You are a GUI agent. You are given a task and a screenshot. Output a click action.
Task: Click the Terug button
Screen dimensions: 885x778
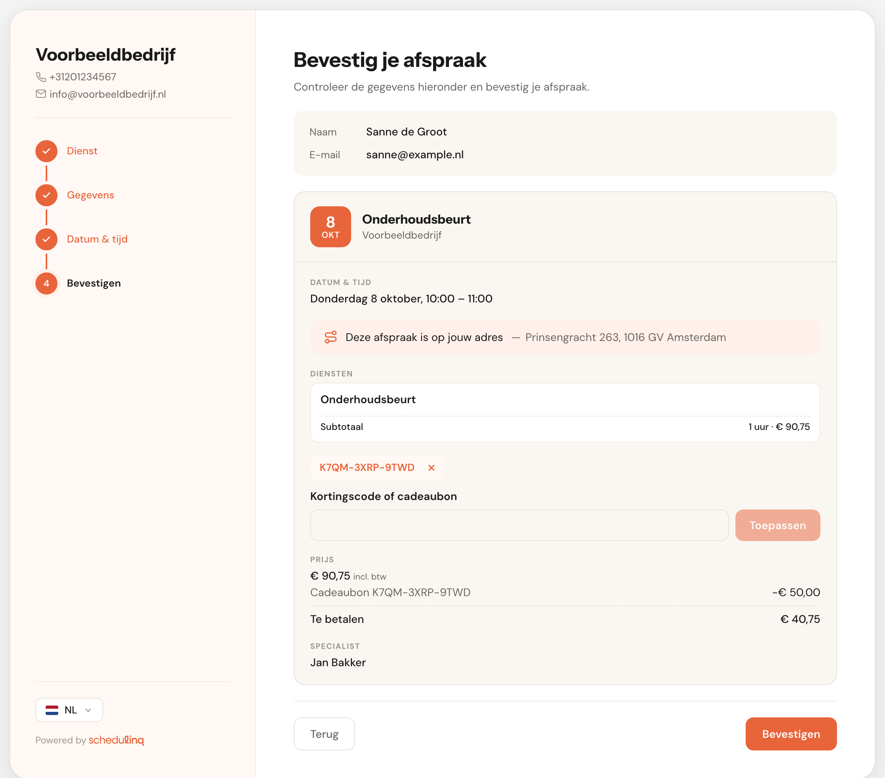point(324,734)
